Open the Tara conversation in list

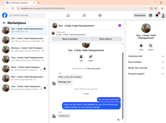pos(24,30)
